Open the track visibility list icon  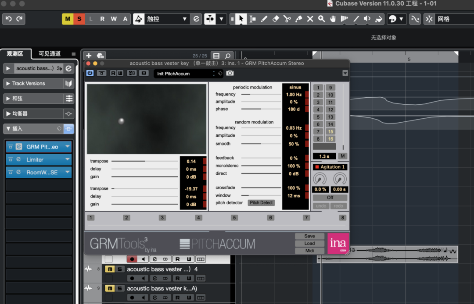(x=216, y=56)
